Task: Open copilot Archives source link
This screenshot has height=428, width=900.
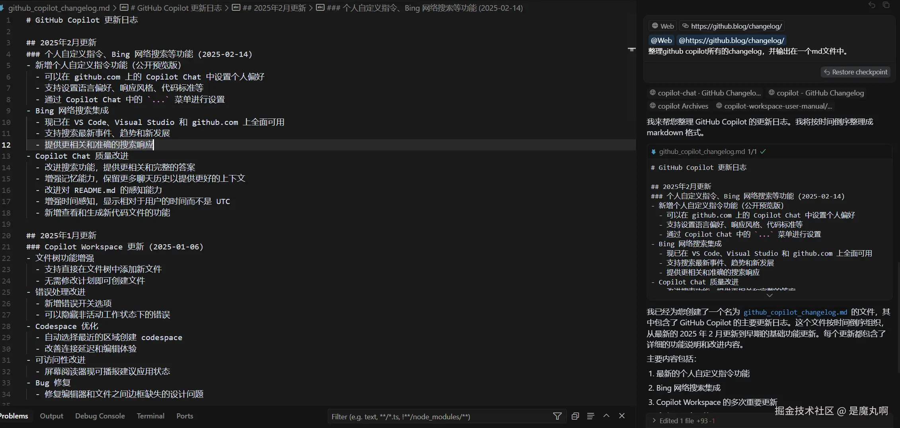Action: click(679, 106)
